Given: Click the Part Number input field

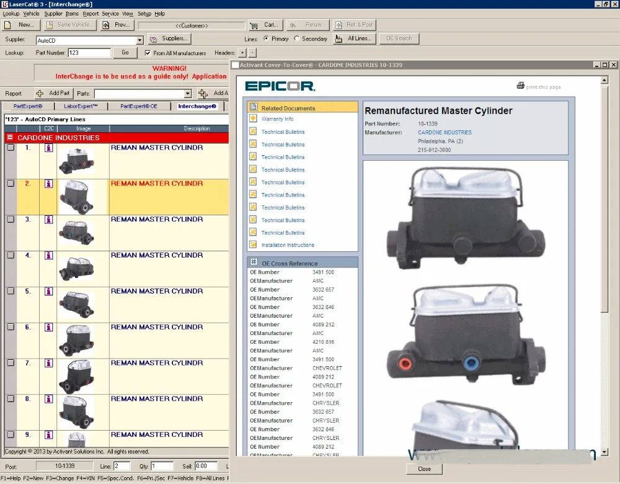Looking at the screenshot, I should point(89,53).
